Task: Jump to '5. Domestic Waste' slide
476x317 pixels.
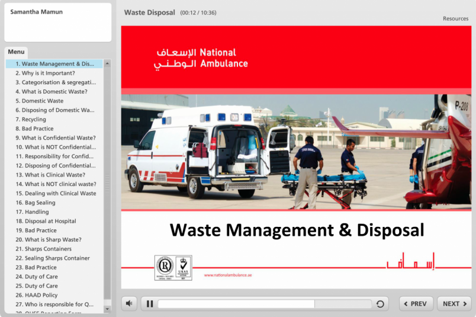Action: click(x=40, y=101)
